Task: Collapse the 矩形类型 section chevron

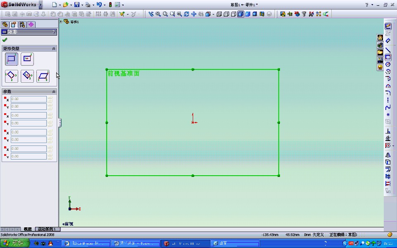Action: pyautogui.click(x=54, y=48)
